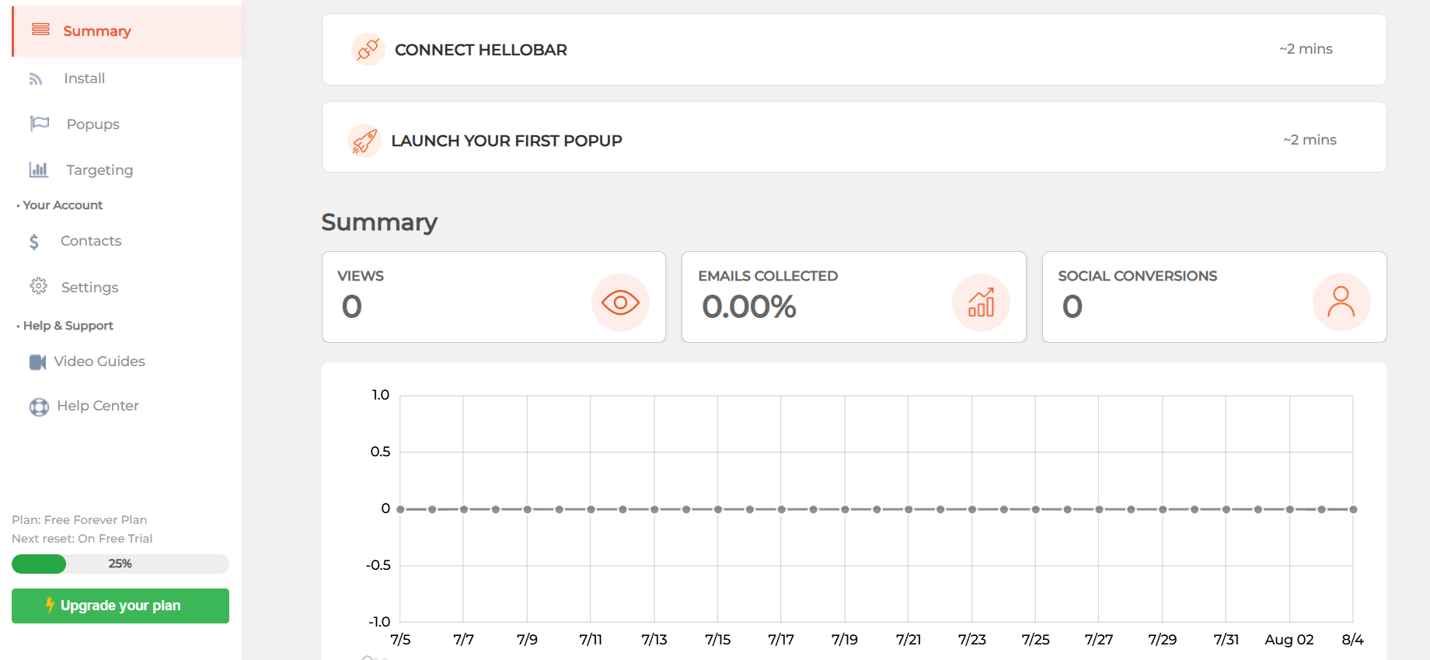Image resolution: width=1430 pixels, height=660 pixels.
Task: Click the 25% plan usage progress bar
Action: point(120,564)
